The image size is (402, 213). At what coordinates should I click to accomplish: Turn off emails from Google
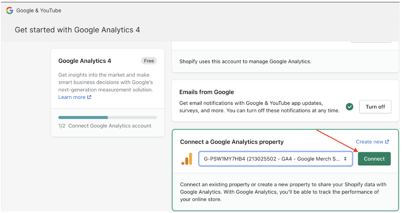(375, 107)
